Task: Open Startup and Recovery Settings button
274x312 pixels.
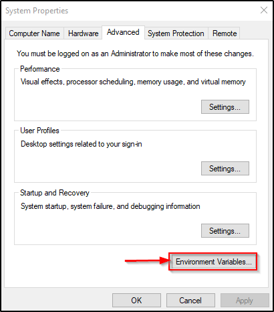Action: [x=225, y=230]
